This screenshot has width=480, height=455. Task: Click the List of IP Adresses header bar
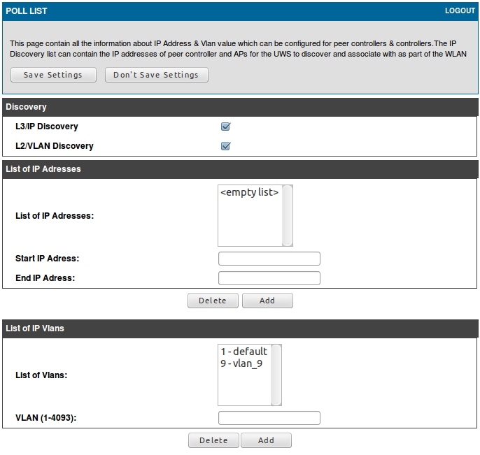click(x=240, y=168)
